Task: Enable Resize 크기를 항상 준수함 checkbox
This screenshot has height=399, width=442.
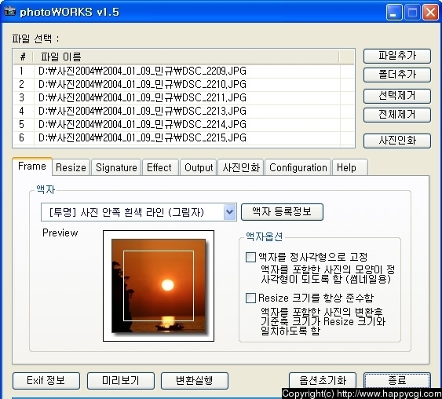Action: tap(250, 298)
